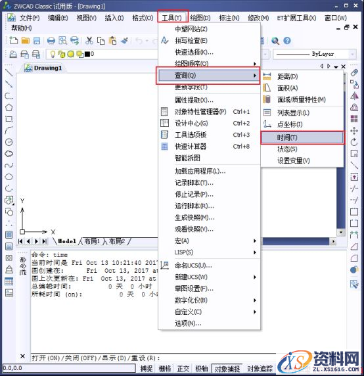Select the Mirror modify tool
The height and width of the screenshot is (376, 364).
[354, 96]
